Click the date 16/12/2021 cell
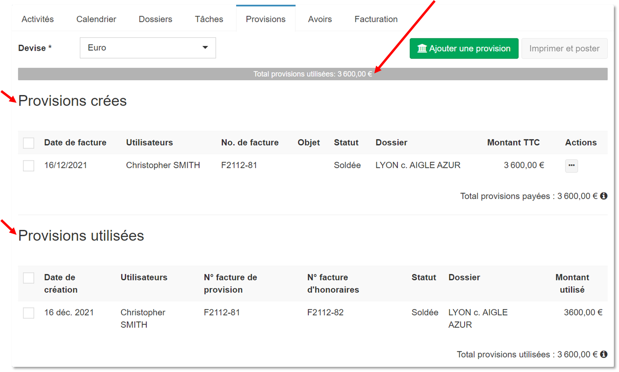619x372 pixels. pyautogui.click(x=66, y=165)
